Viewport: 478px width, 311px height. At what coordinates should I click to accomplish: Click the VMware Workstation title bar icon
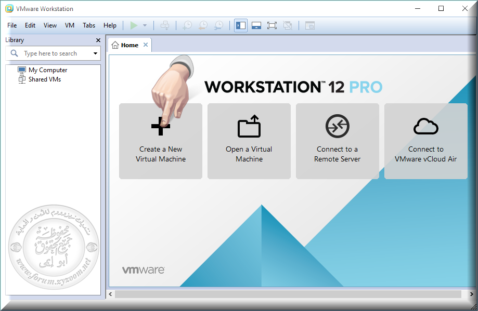pos(9,8)
